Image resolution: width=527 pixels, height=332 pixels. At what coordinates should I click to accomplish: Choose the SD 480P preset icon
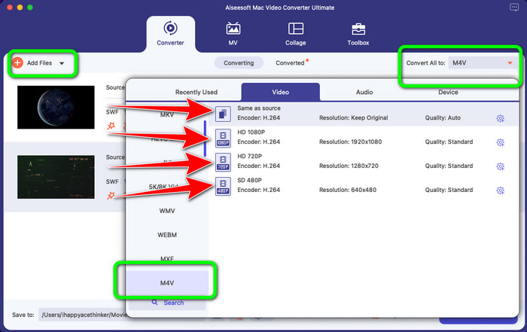click(x=223, y=187)
